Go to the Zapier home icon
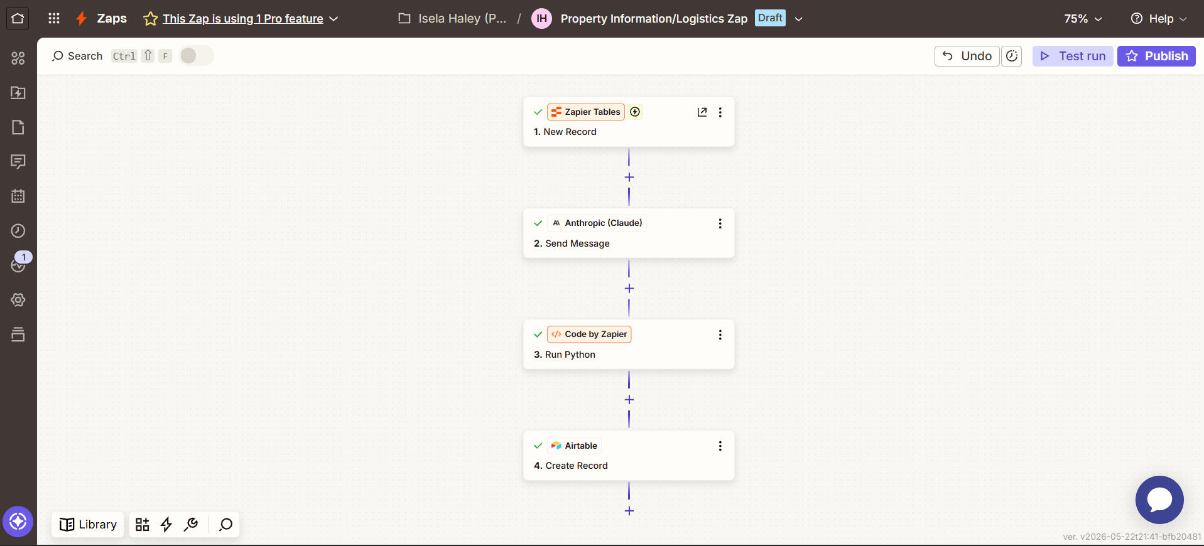Screen dimensions: 1204x546 pyautogui.click(x=18, y=18)
